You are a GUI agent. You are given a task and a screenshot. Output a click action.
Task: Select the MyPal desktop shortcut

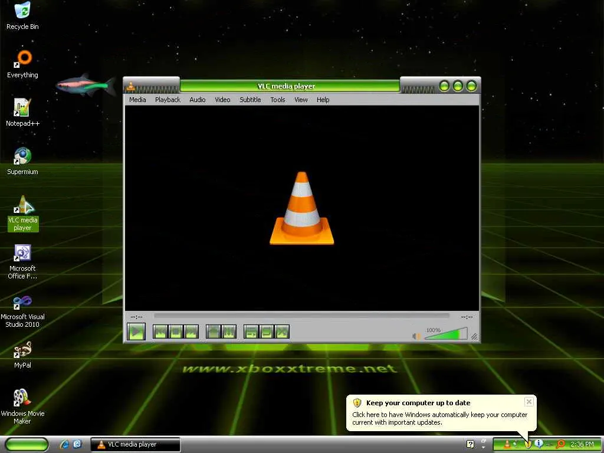coord(22,355)
